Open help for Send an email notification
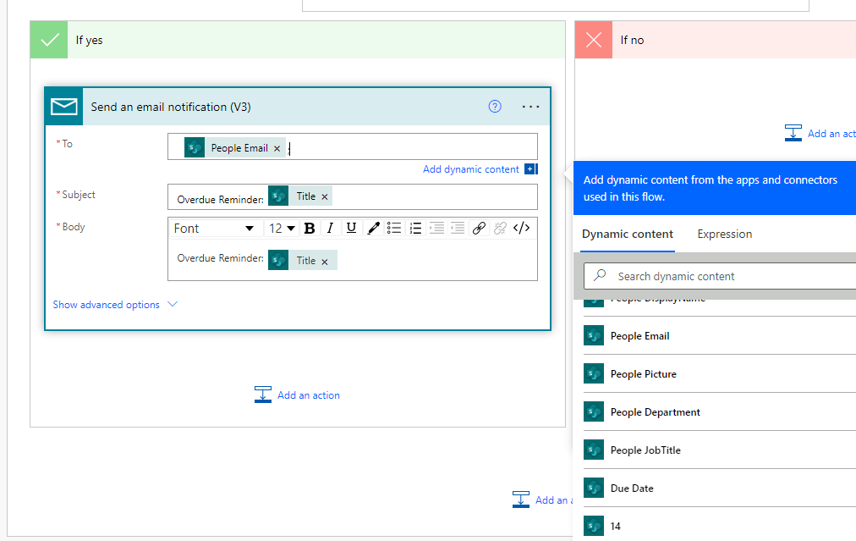The image size is (856, 541). pos(495,107)
